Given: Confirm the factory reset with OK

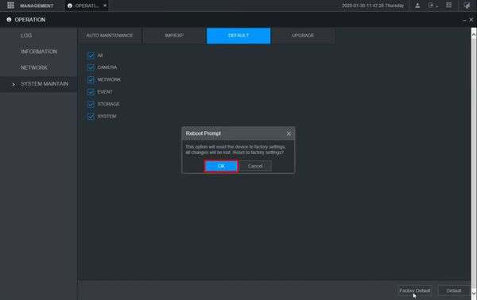Looking at the screenshot, I should (221, 166).
